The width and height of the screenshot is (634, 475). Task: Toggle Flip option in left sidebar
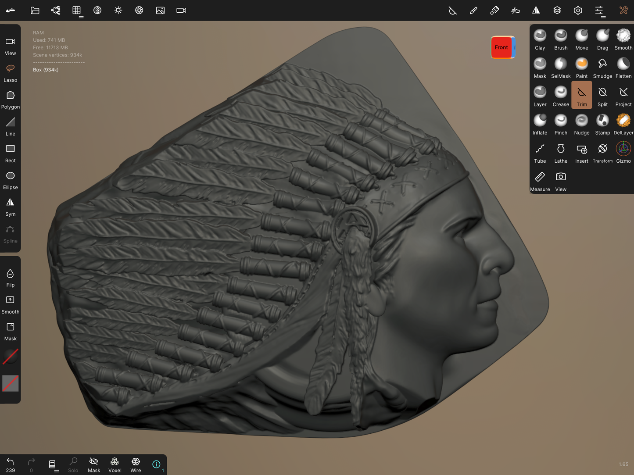tap(11, 278)
